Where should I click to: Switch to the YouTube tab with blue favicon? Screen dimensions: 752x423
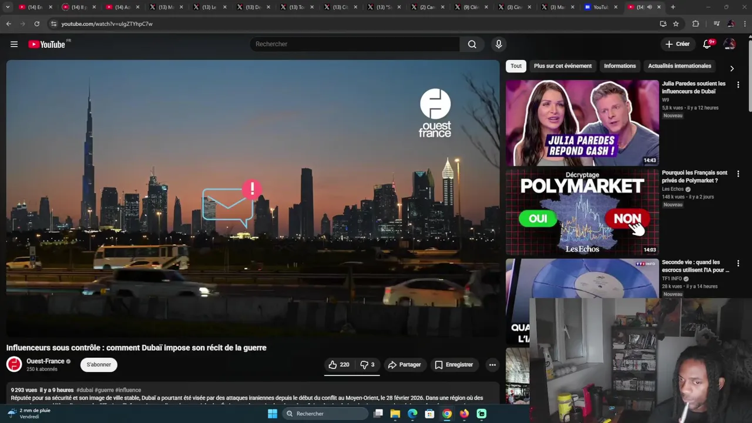pyautogui.click(x=600, y=7)
